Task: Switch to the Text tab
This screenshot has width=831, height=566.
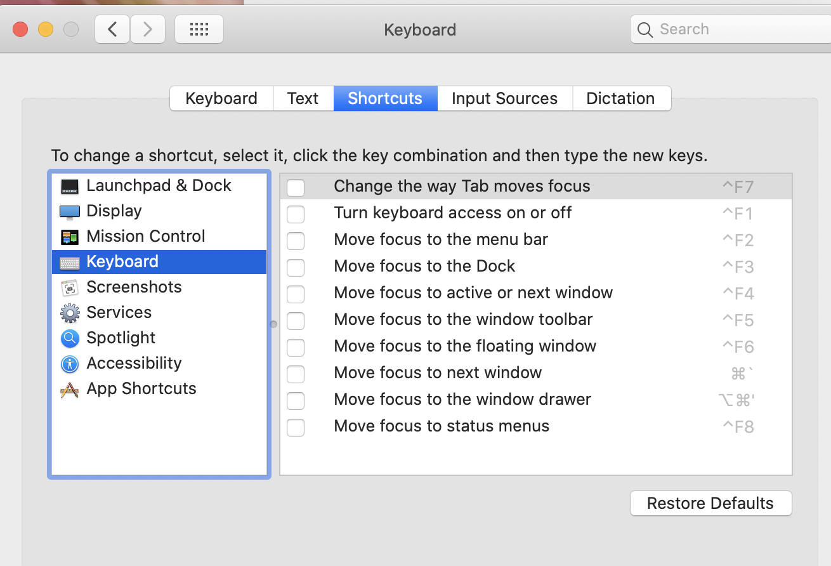Action: pos(303,98)
